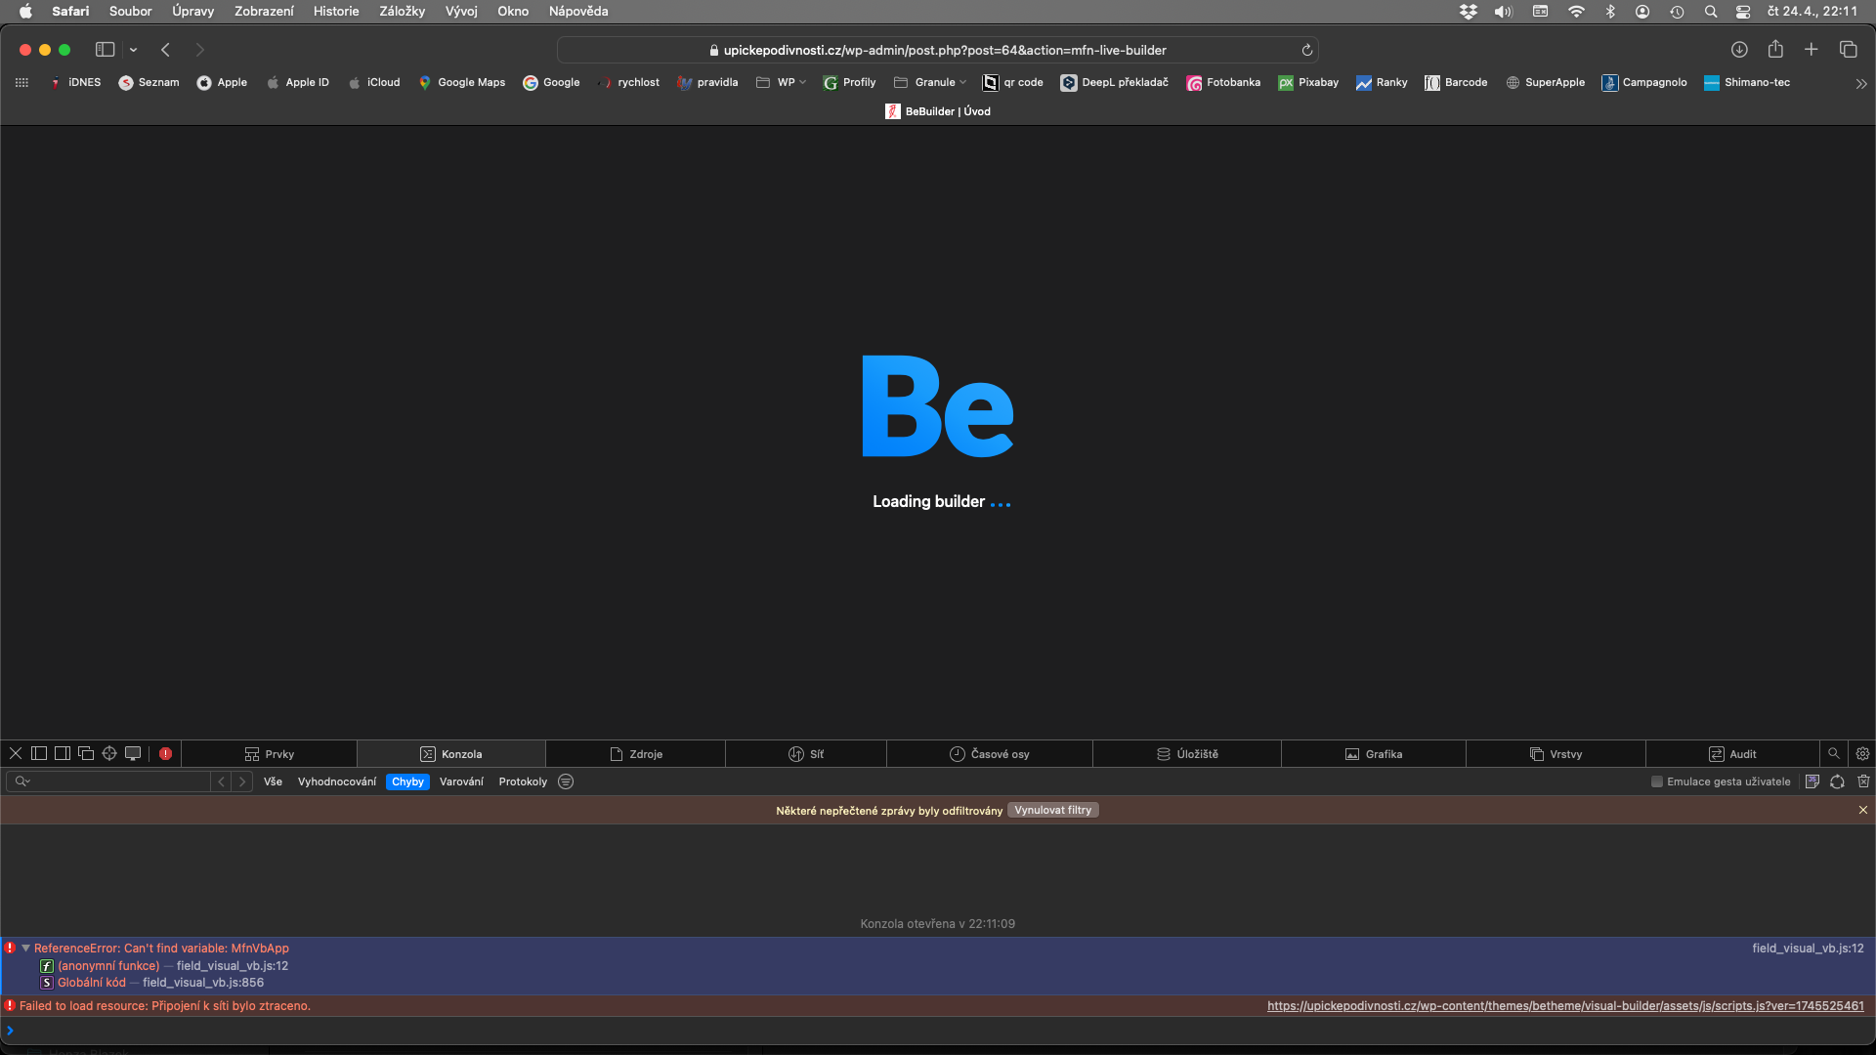1876x1055 pixels.
Task: Click the inspector search magnifier icon
Action: 1834,753
